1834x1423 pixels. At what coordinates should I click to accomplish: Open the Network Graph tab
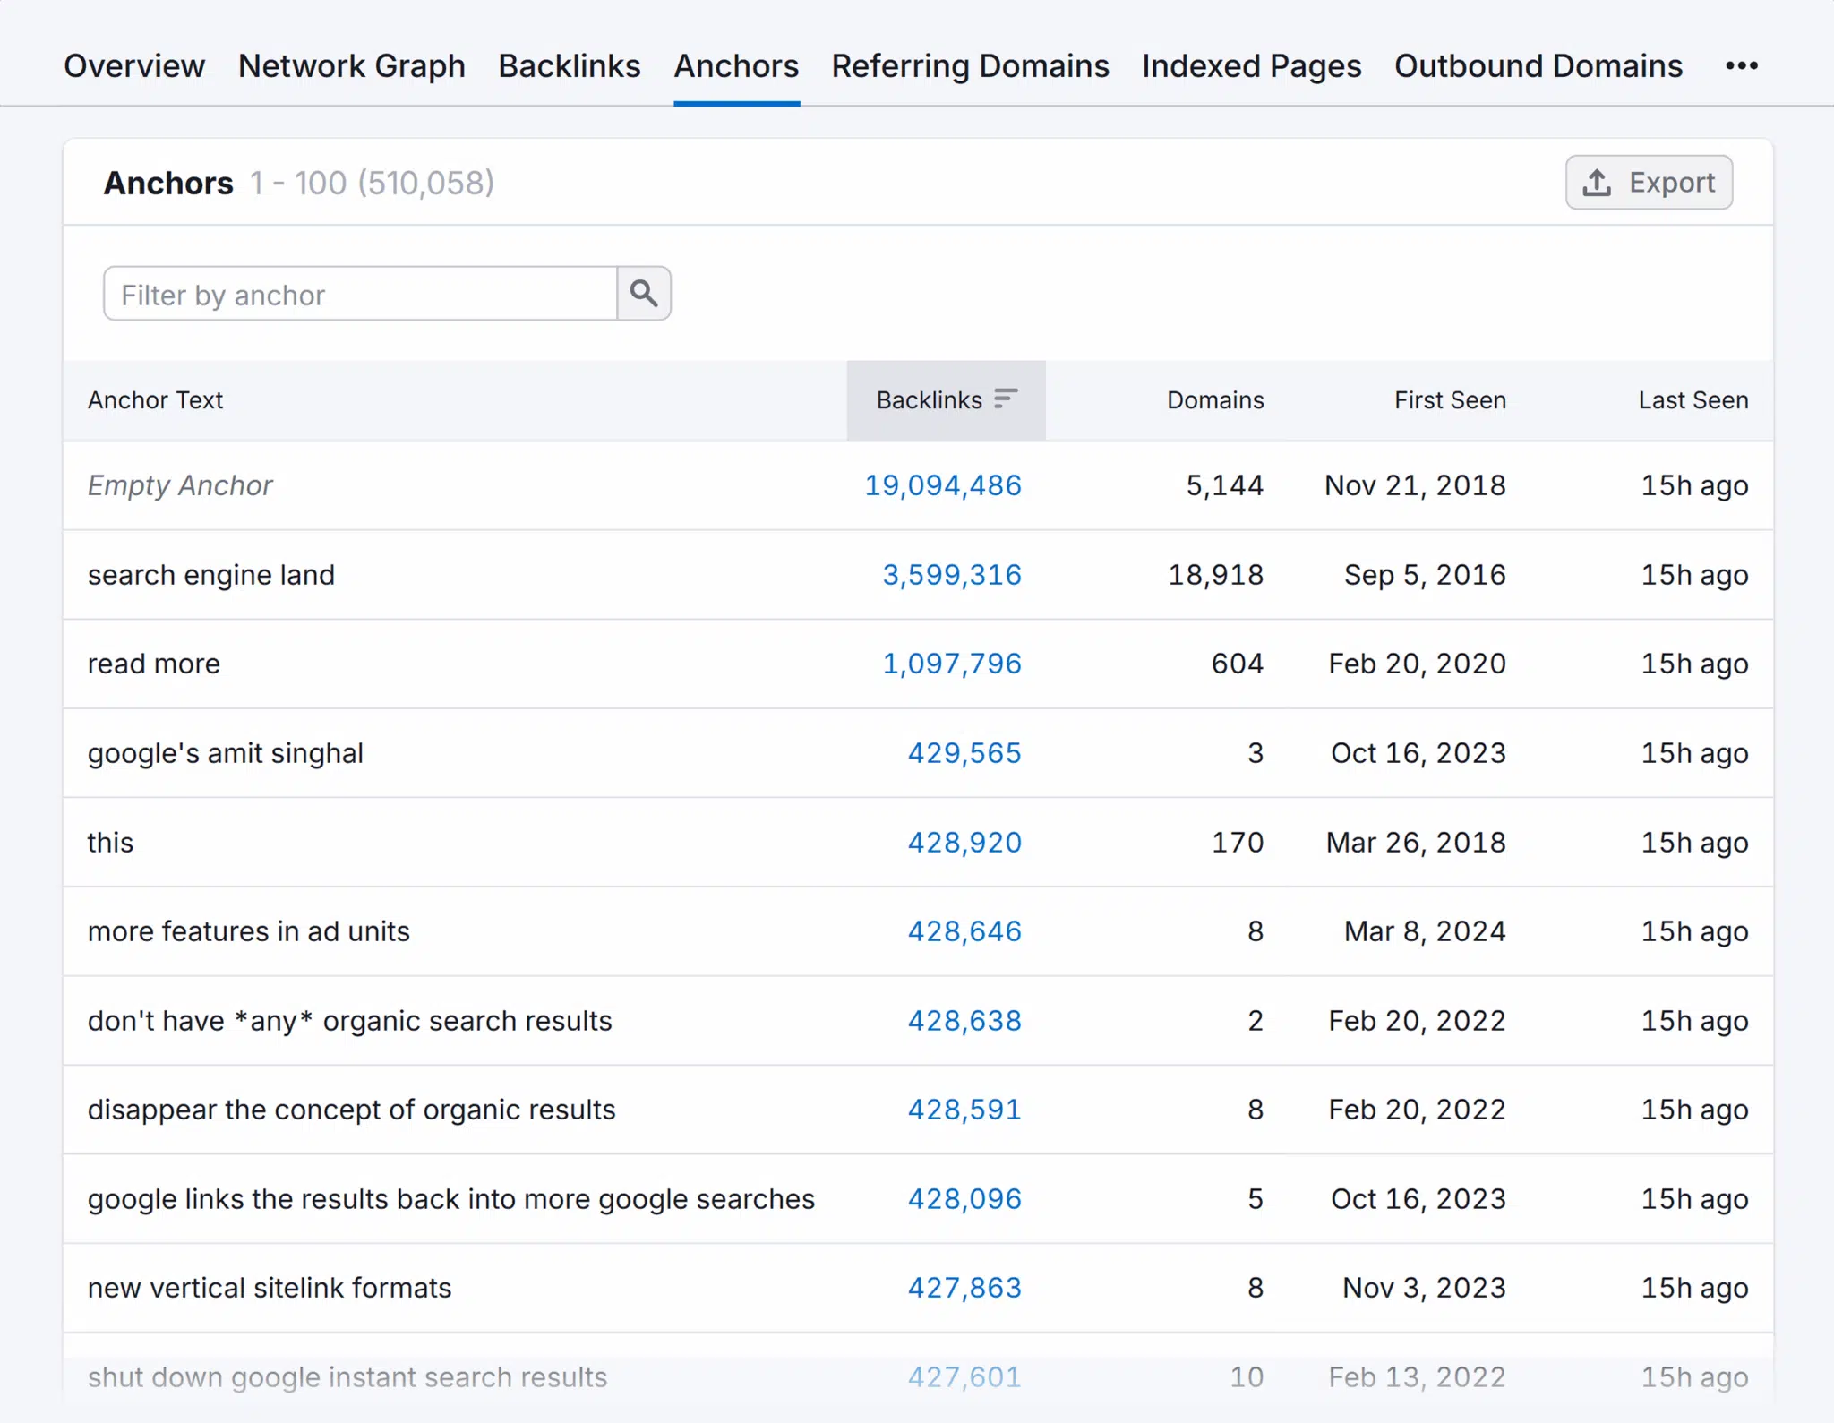point(352,65)
